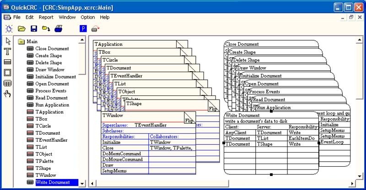Click the tree panel scroll-down arrow
The height and width of the screenshot is (190, 366).
point(82,184)
